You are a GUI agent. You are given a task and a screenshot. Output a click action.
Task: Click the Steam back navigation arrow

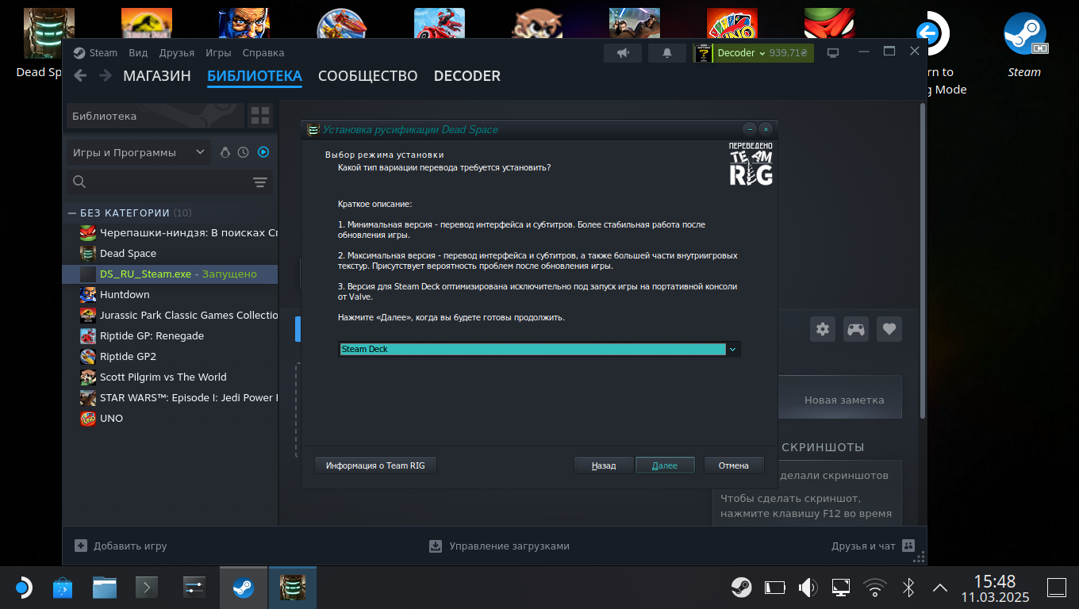[80, 75]
